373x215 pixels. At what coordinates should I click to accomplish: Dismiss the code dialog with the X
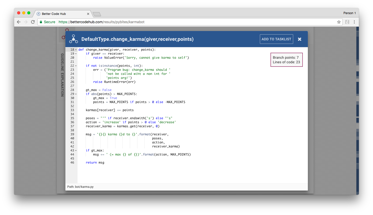[300, 39]
